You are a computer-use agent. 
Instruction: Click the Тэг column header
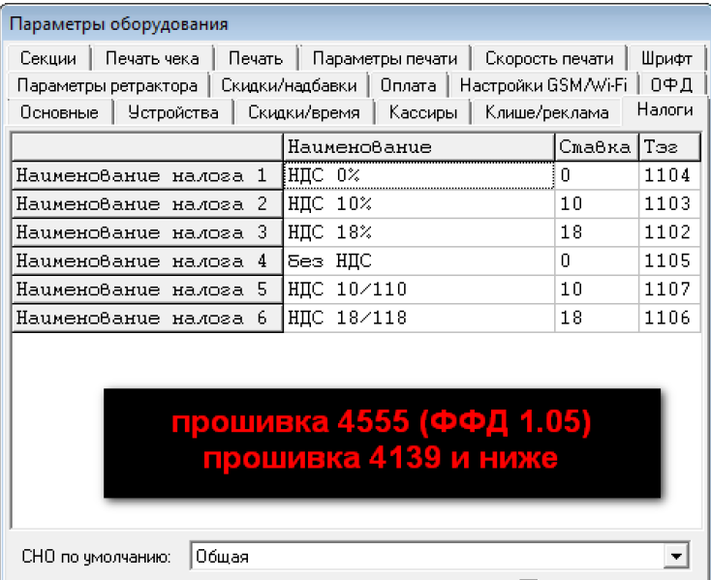[669, 147]
